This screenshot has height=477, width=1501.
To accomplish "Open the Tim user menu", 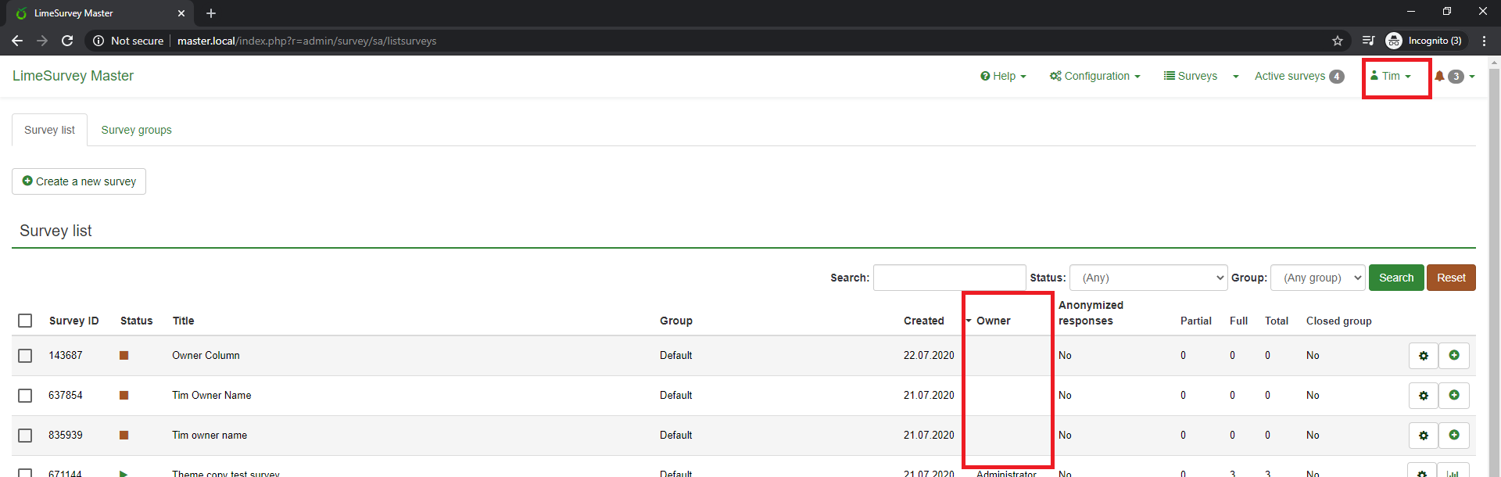I will point(1391,76).
